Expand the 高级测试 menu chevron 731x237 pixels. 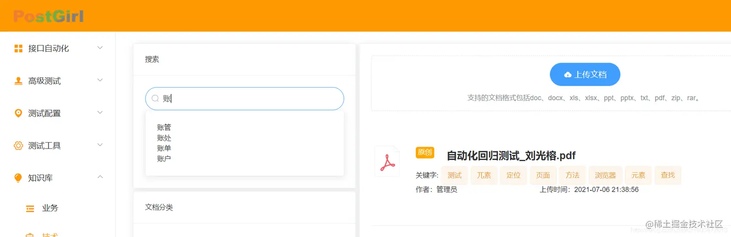(x=100, y=80)
